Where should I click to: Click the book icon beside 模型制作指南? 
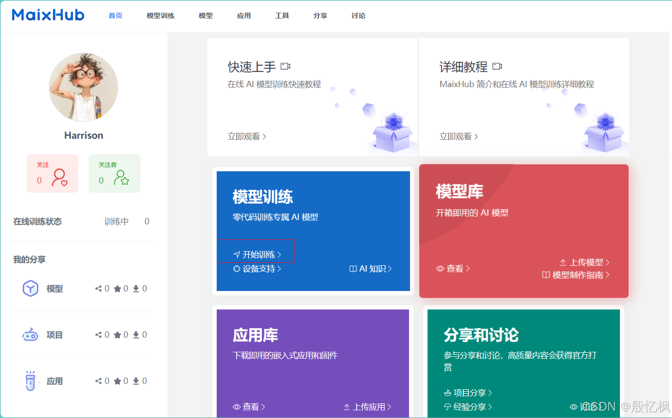tap(546, 275)
